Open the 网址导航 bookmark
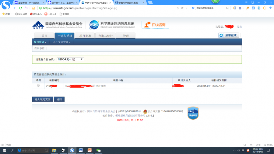The width and height of the screenshot is (274, 154). tap(21, 14)
